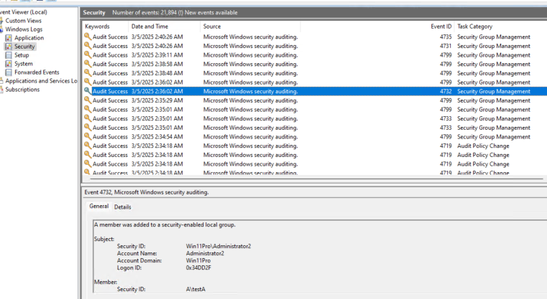The height and width of the screenshot is (299, 547).
Task: Click the event list horizontal scrollbar
Action: point(316,179)
